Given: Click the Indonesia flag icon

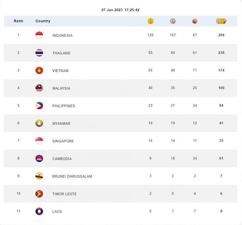Looking at the screenshot, I should pyautogui.click(x=39, y=35).
